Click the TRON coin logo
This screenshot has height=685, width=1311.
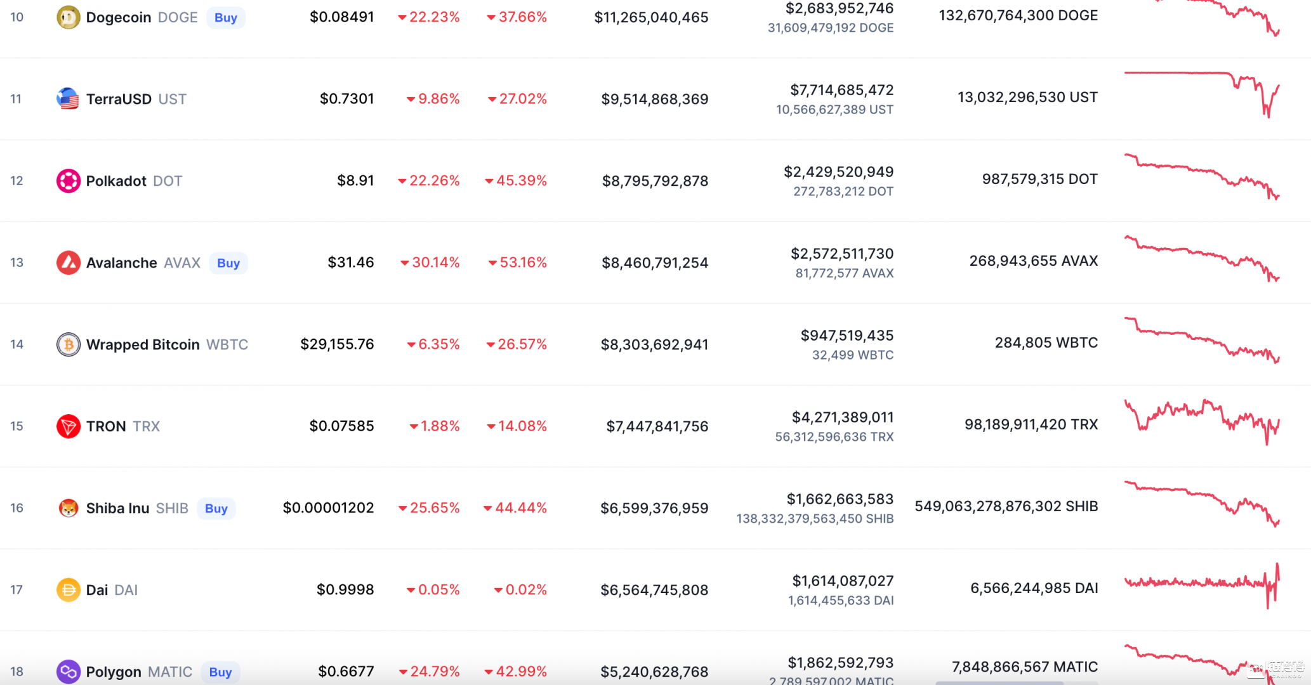69,426
